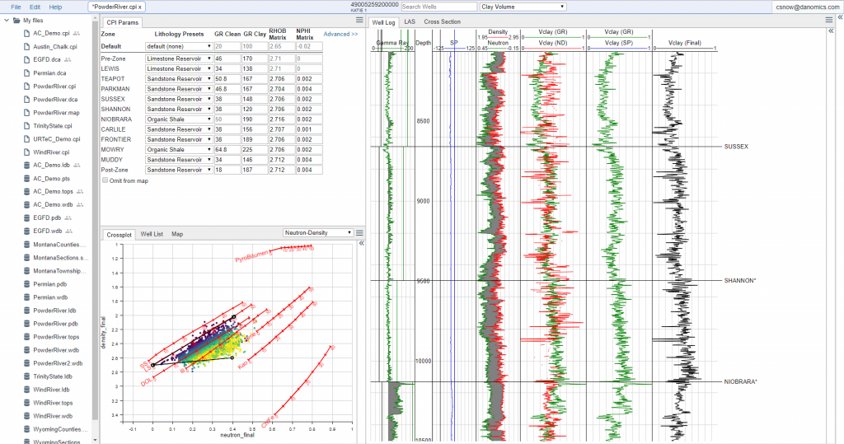Click the MUDDY NPHI Matrix value field

pos(309,160)
